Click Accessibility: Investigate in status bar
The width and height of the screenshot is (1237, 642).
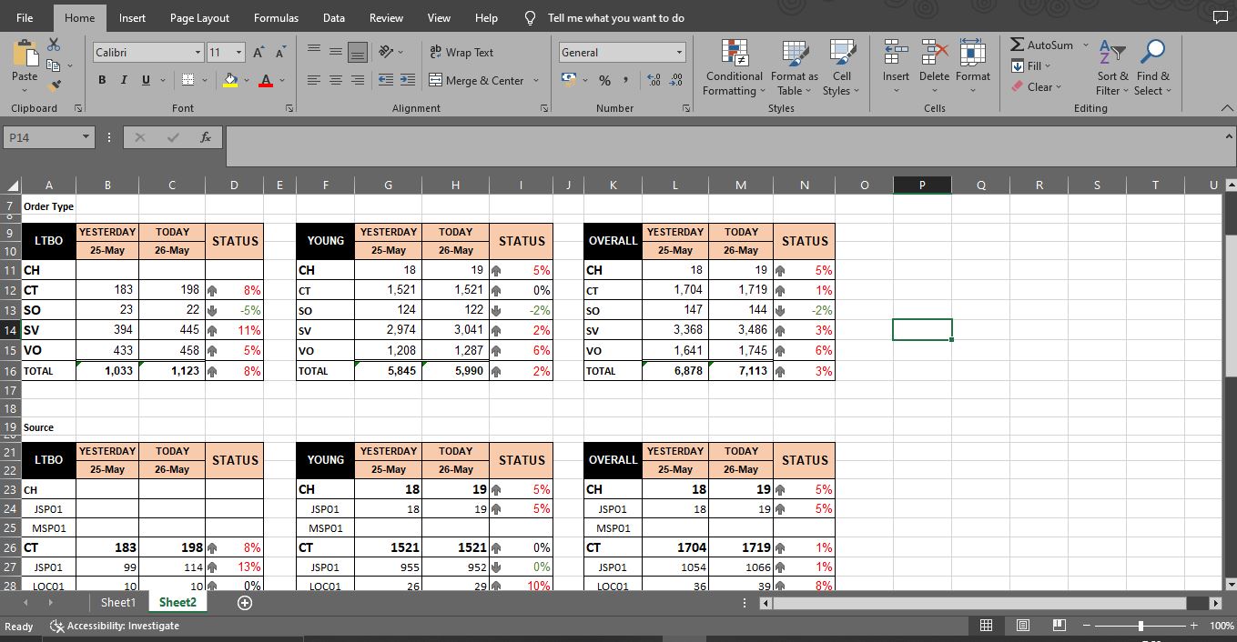point(115,626)
